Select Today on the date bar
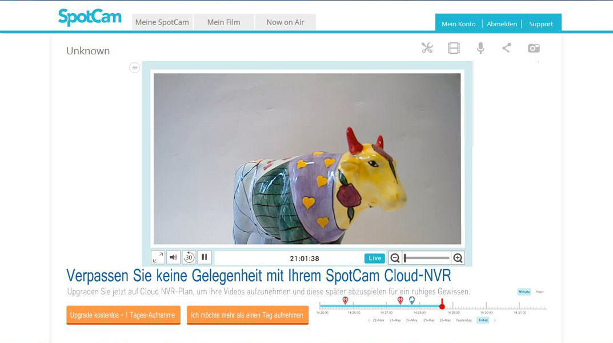The image size is (613, 343). tap(483, 320)
